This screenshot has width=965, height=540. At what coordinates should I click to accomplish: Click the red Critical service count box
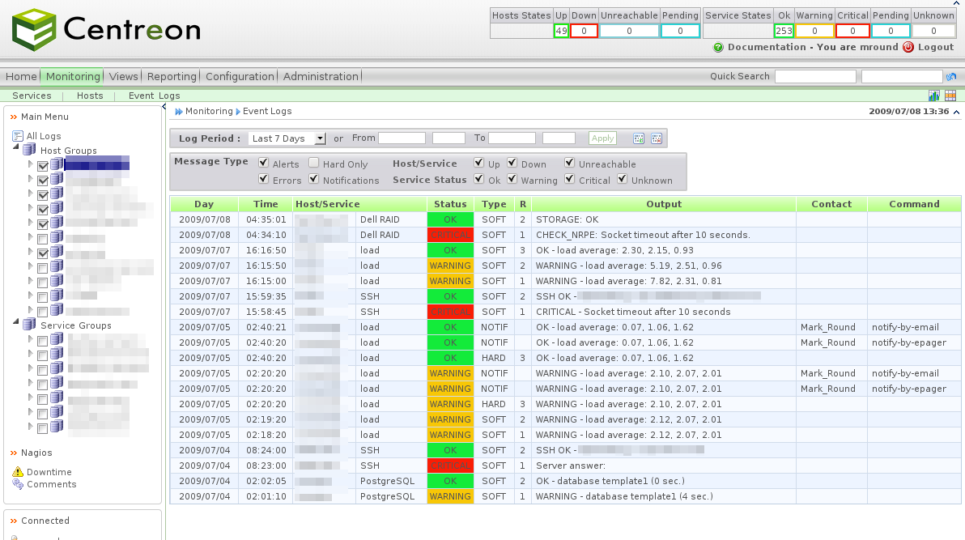[852, 31]
